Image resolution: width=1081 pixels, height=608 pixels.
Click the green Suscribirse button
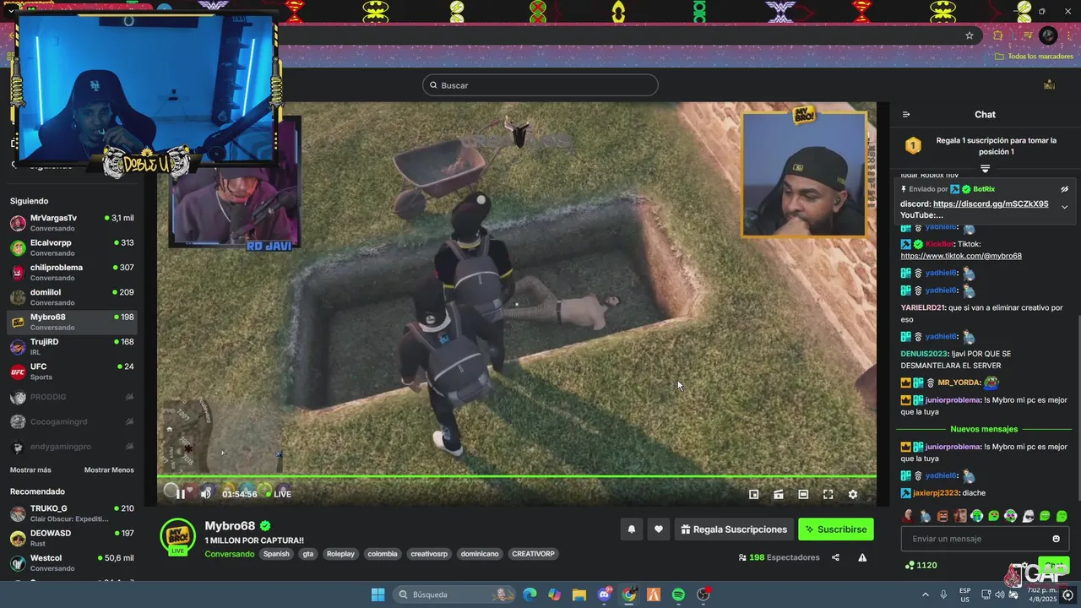(836, 529)
